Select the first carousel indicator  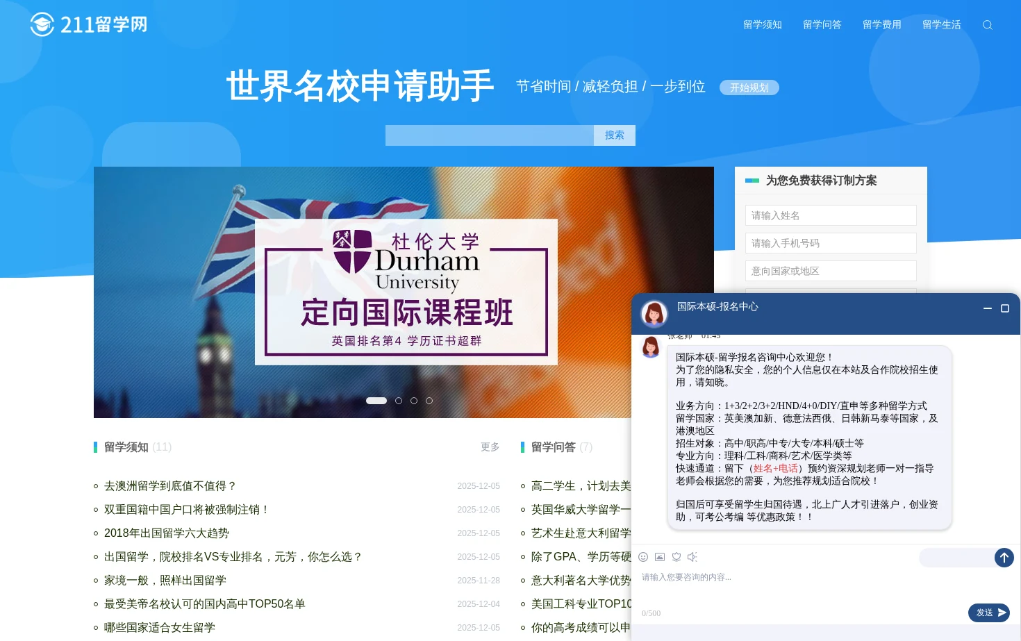(x=376, y=401)
